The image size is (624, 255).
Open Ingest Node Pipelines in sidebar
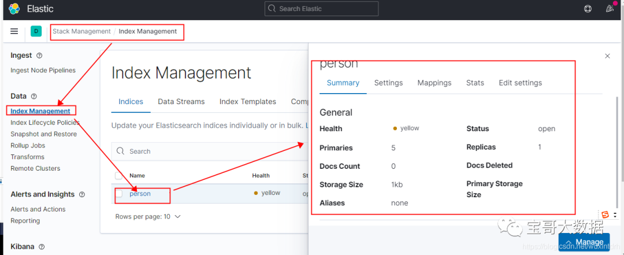pos(43,70)
